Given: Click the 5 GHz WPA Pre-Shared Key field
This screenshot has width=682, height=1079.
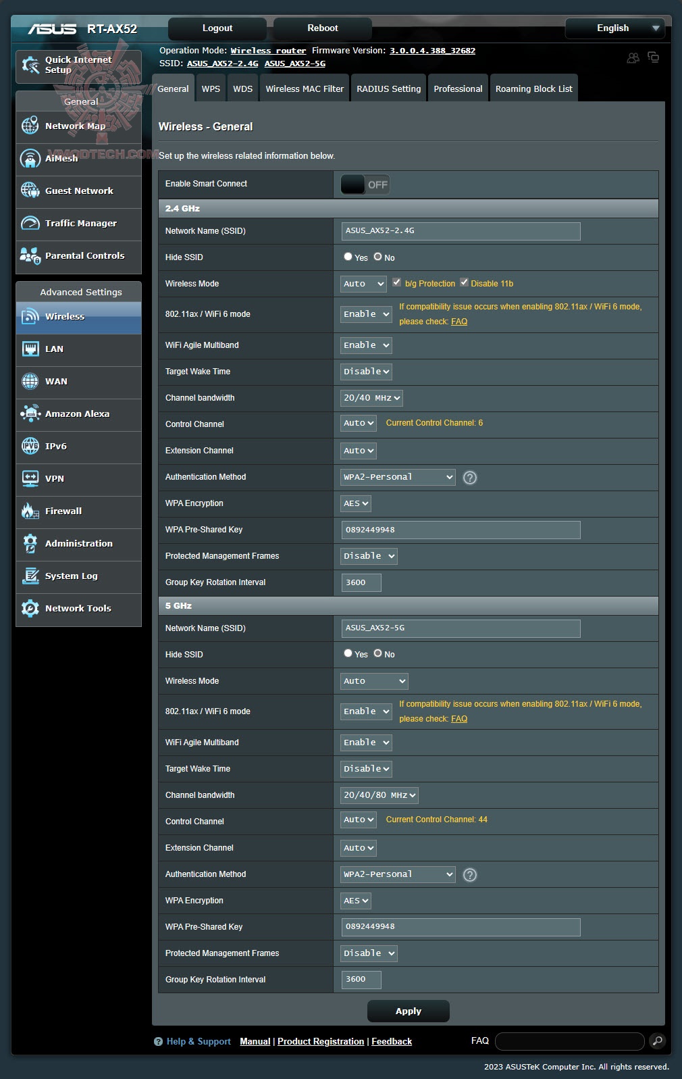Looking at the screenshot, I should (461, 927).
